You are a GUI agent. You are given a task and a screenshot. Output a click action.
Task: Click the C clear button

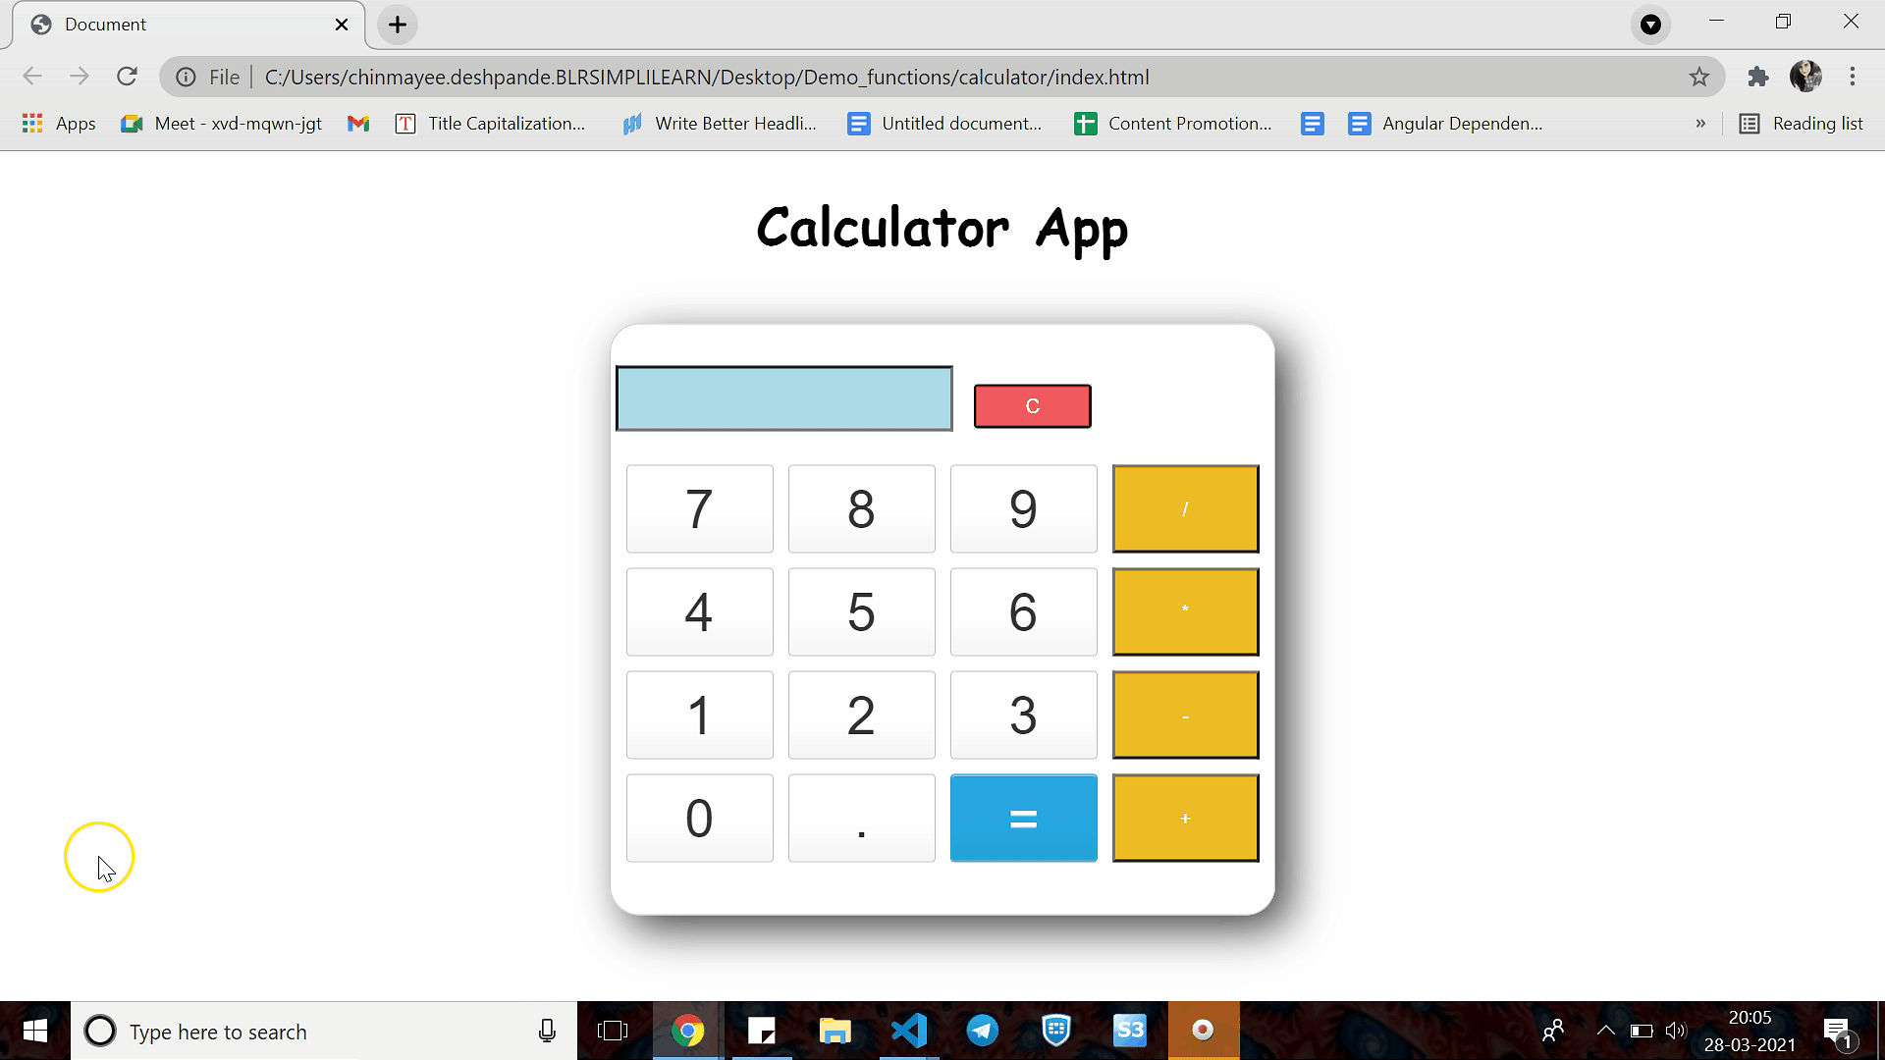click(1032, 405)
